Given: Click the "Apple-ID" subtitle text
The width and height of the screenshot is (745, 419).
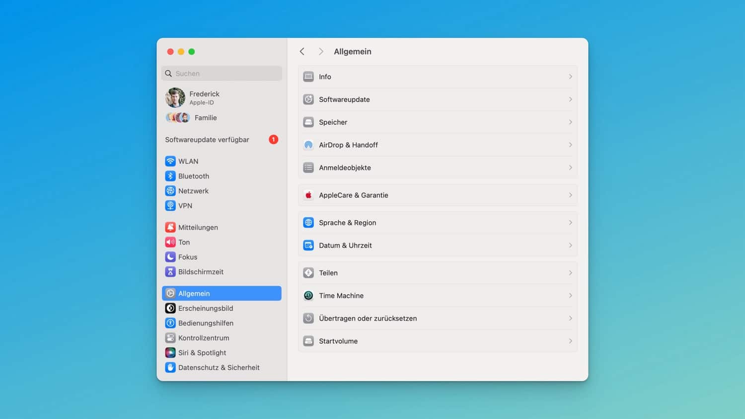Looking at the screenshot, I should [202, 103].
